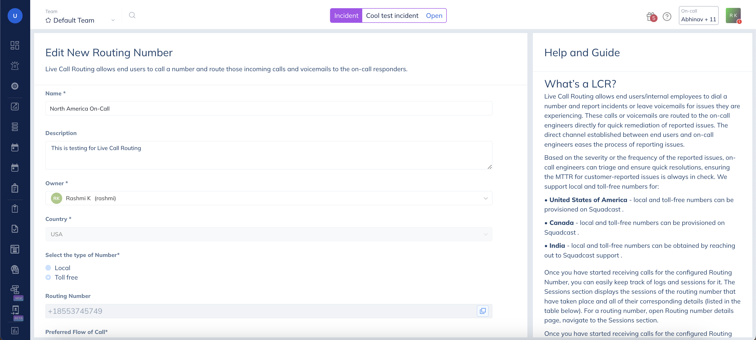Click the Incident label in top banner
Screen dimensions: 756x340
click(x=346, y=16)
